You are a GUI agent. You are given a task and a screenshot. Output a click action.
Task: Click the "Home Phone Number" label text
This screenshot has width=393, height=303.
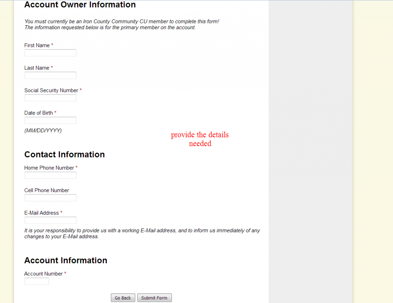(49, 168)
